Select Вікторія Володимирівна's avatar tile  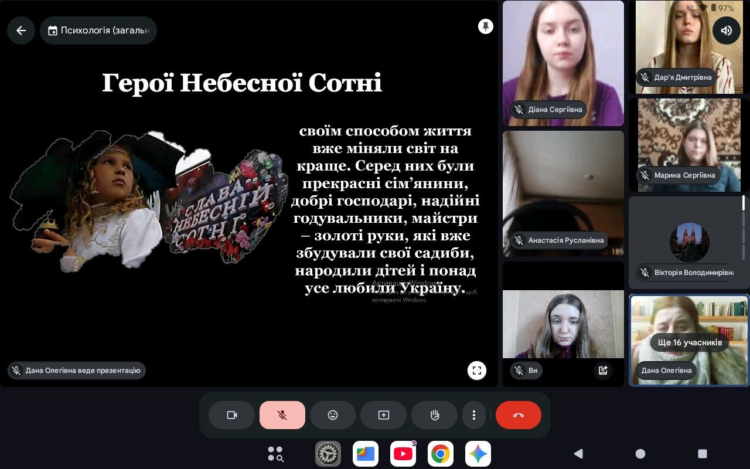click(x=689, y=243)
